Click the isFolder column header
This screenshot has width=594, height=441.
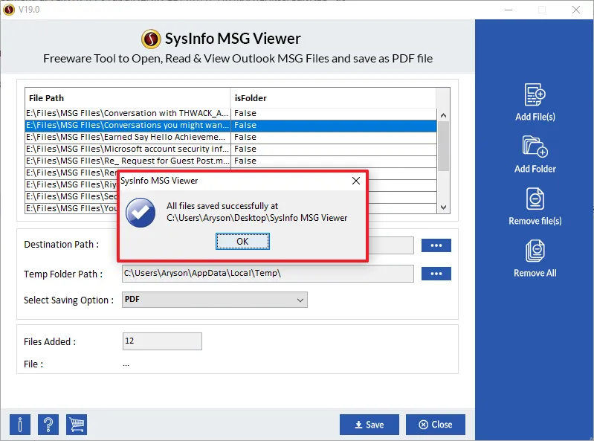333,98
